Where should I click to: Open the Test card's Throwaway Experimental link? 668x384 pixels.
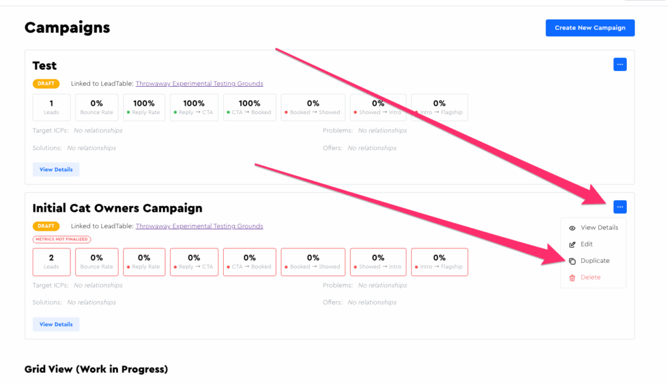[199, 83]
